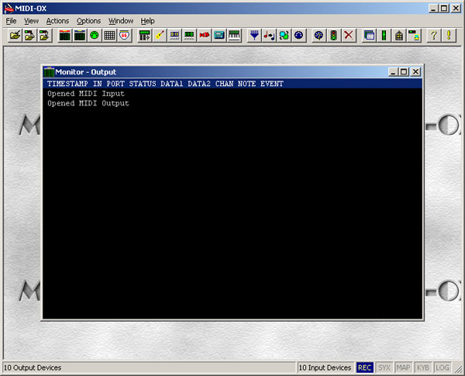Viewport: 465px width, 376px height.
Task: Click the first open folder toolbar icon
Action: [15, 36]
